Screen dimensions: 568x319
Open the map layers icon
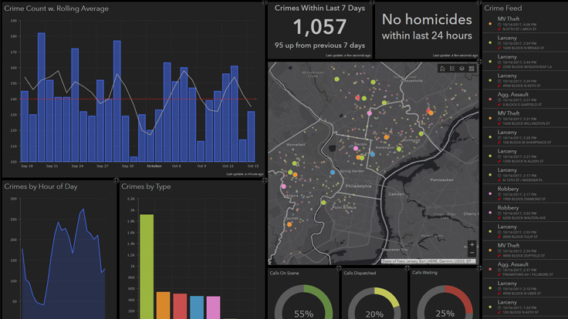point(461,69)
